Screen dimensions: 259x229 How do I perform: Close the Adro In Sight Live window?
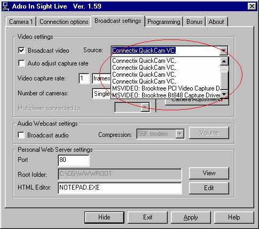click(252, 6)
